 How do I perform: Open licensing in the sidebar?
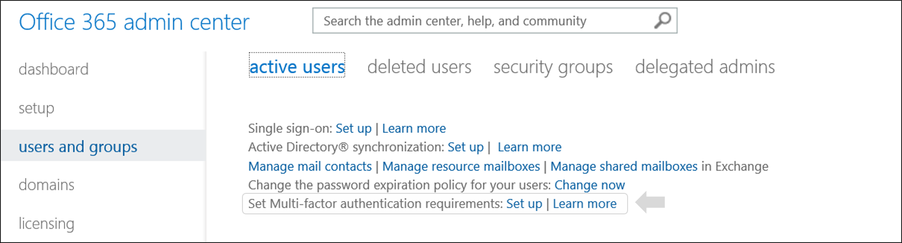point(46,223)
